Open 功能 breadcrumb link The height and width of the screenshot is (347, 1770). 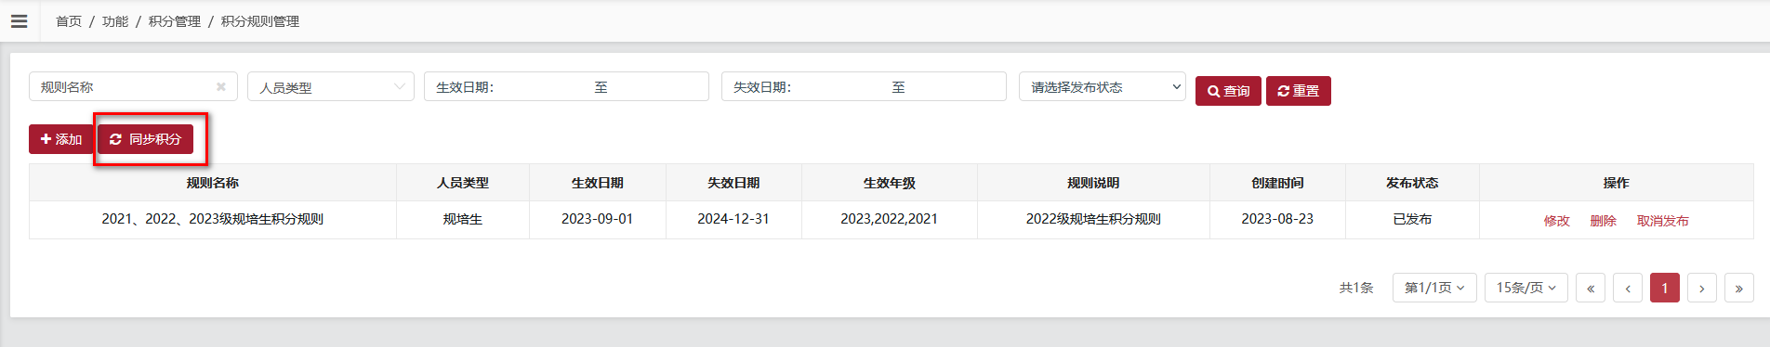tap(115, 21)
